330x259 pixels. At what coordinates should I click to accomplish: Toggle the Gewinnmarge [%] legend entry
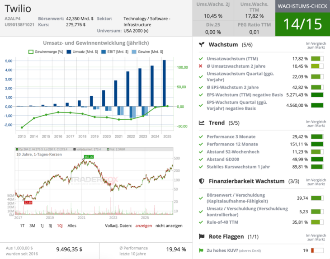tap(46, 52)
